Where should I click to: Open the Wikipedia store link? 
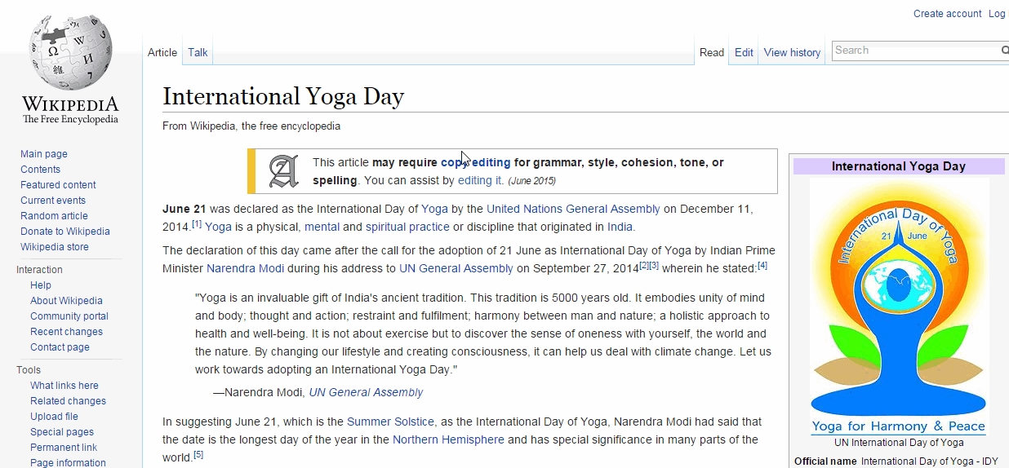point(55,247)
